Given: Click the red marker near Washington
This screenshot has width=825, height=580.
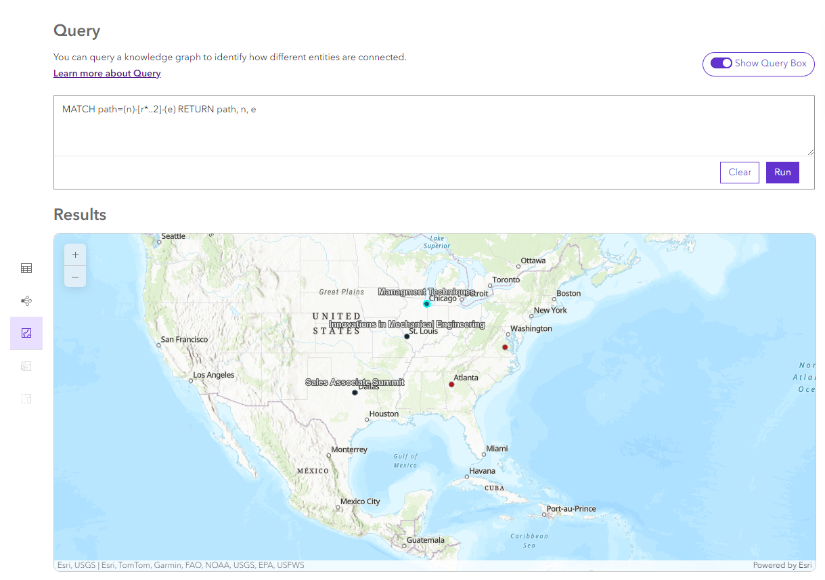Looking at the screenshot, I should coord(505,347).
